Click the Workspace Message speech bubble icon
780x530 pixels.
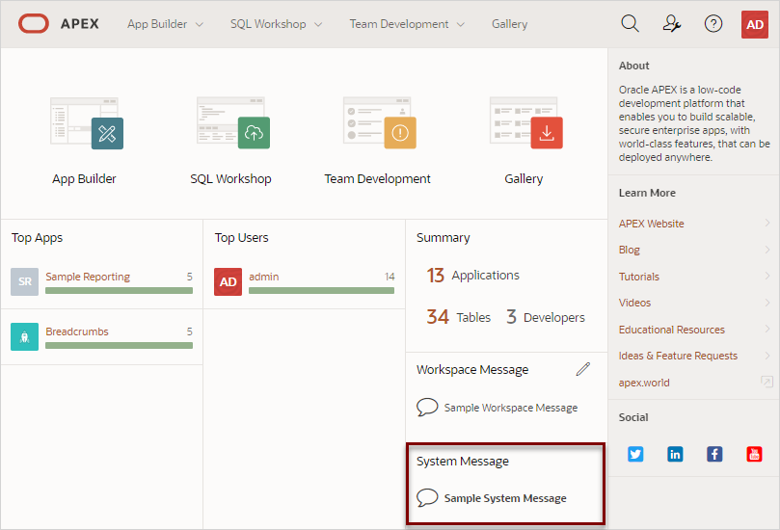click(x=427, y=408)
